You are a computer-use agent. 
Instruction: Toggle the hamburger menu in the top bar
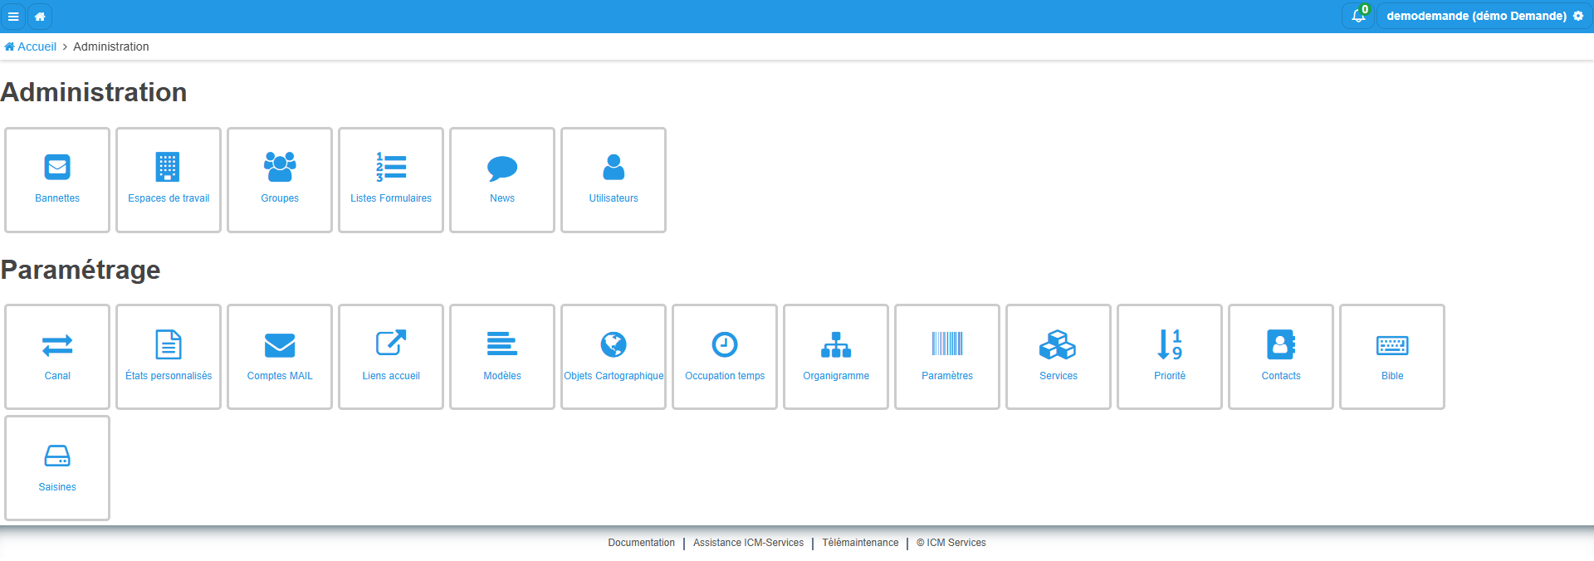click(13, 16)
